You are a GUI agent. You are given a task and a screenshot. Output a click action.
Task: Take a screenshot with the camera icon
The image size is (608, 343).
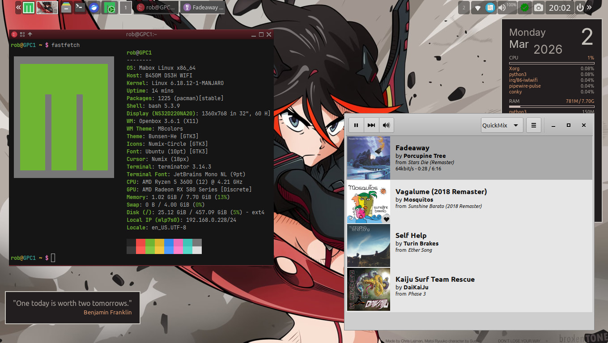click(x=539, y=8)
